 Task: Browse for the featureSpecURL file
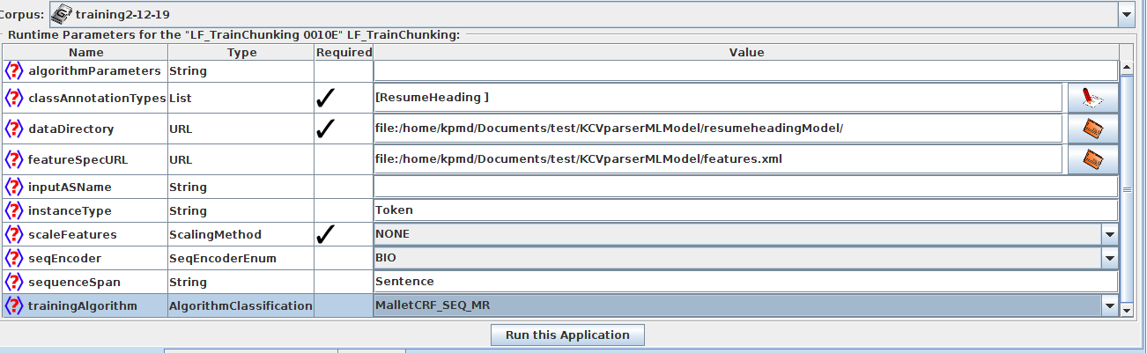pyautogui.click(x=1092, y=159)
